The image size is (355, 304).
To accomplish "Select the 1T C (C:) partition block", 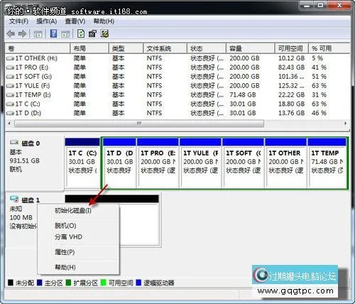I will (82, 163).
